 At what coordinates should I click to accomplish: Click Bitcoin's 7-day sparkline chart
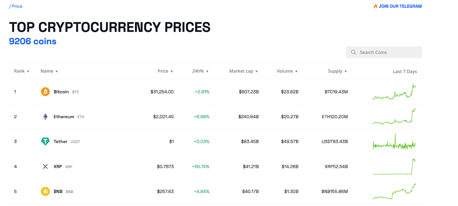click(x=394, y=92)
